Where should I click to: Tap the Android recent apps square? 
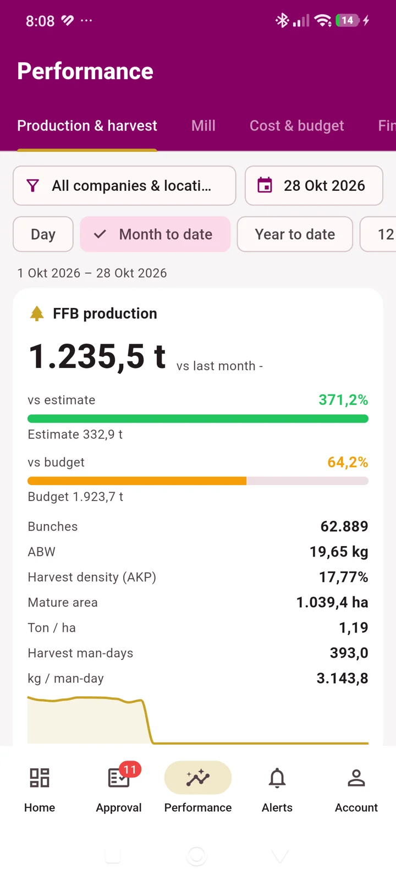pos(113,856)
